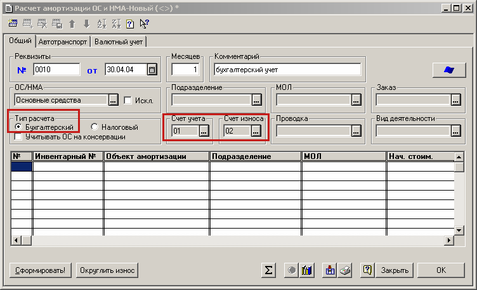
Task: Open the date picker calendar icon
Action: tap(152, 70)
